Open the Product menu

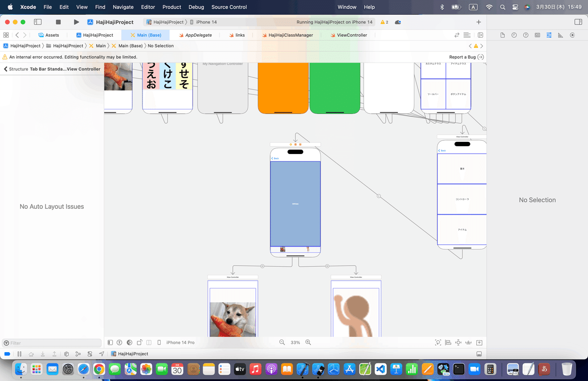point(171,7)
